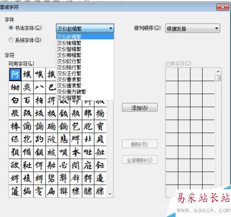Screen dimensions: 231x217
Task: Select the 扁 character cell
Action: 52,192
